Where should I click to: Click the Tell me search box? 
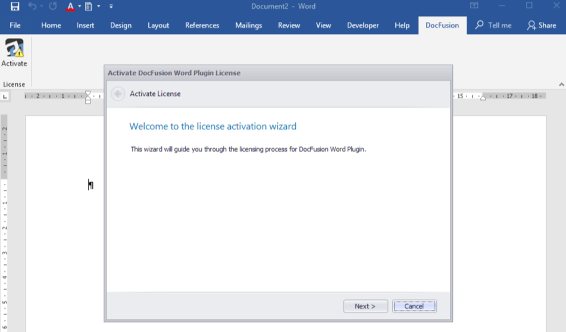[493, 25]
